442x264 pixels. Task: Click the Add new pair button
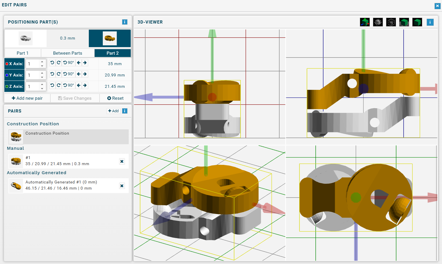[x=27, y=98]
